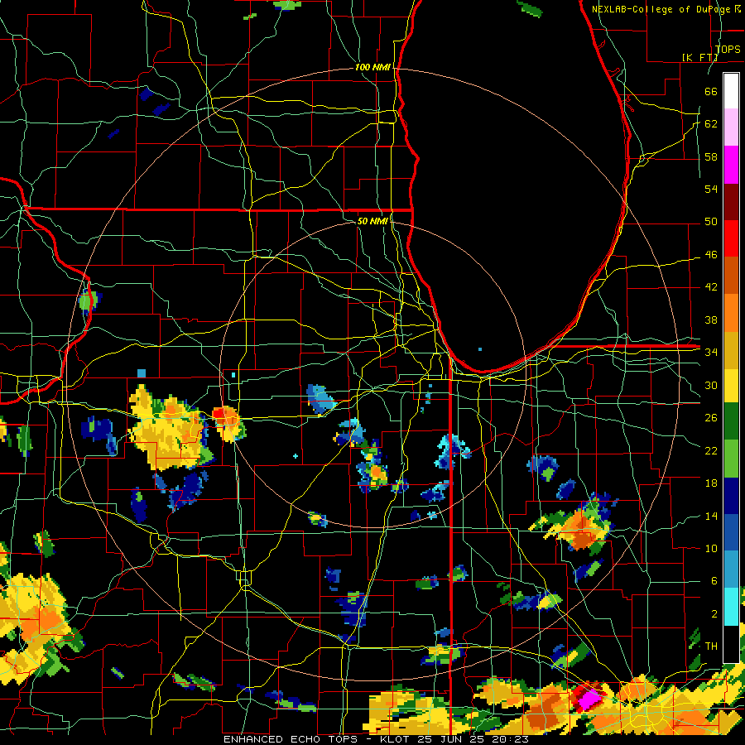Screen dimensions: 745x745
Task: Pick the medium blue legend swatch
Action: (x=731, y=532)
